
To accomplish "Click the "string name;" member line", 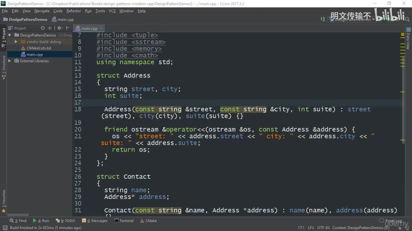I will pos(127,190).
